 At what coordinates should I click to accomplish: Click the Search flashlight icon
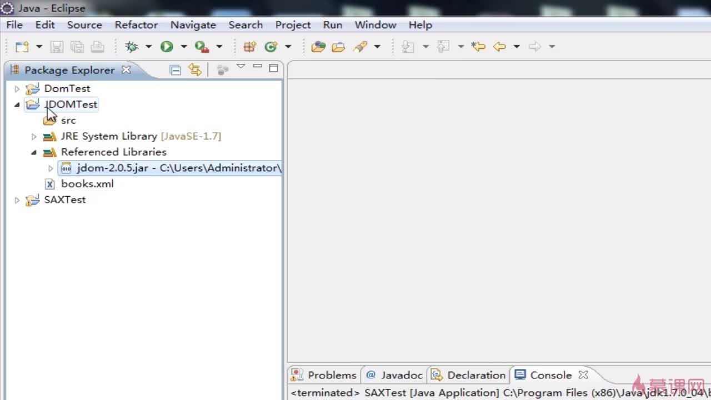[360, 47]
